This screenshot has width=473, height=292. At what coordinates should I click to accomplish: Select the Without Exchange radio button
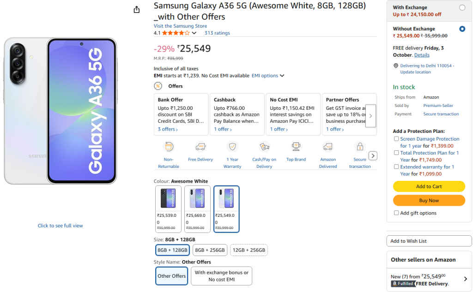463,29
